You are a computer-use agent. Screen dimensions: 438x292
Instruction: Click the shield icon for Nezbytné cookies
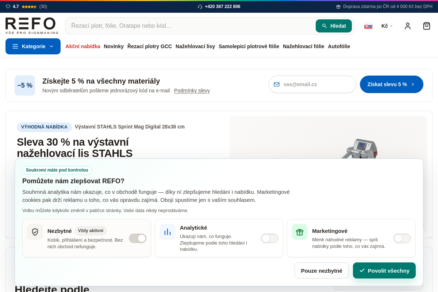pyautogui.click(x=35, y=232)
